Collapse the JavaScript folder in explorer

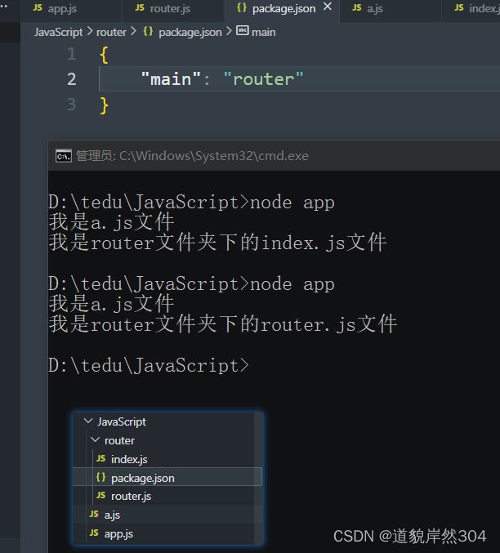click(88, 421)
